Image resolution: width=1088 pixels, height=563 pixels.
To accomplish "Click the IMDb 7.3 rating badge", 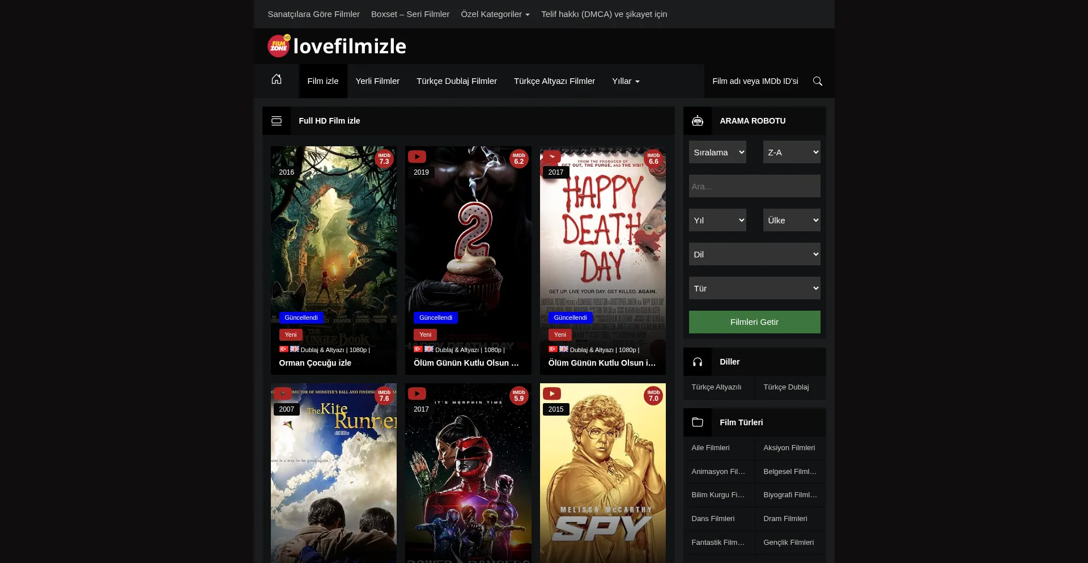I will (384, 159).
